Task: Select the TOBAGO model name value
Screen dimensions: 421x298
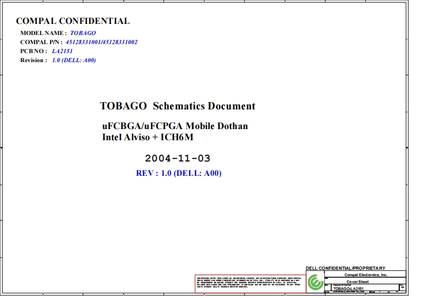Action: point(83,33)
